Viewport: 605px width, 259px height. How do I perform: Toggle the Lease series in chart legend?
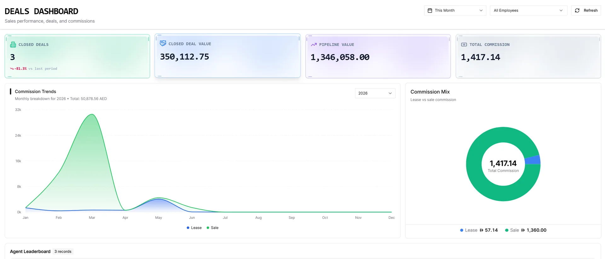coord(194,228)
